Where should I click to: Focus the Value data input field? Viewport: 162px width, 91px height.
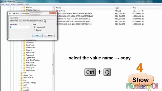pos(20,27)
